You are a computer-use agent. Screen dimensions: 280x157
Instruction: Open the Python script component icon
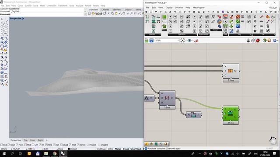click(219, 21)
